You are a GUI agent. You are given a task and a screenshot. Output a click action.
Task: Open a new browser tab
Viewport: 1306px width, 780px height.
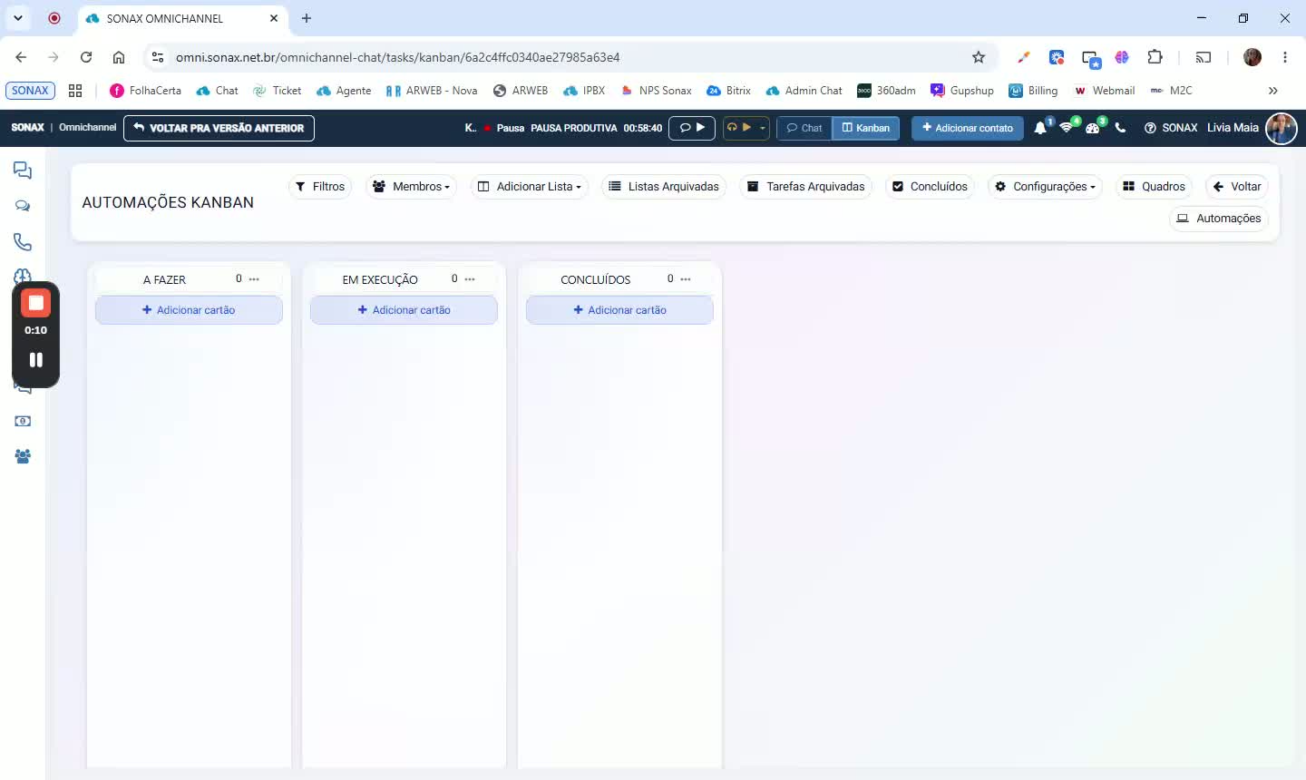click(x=307, y=18)
